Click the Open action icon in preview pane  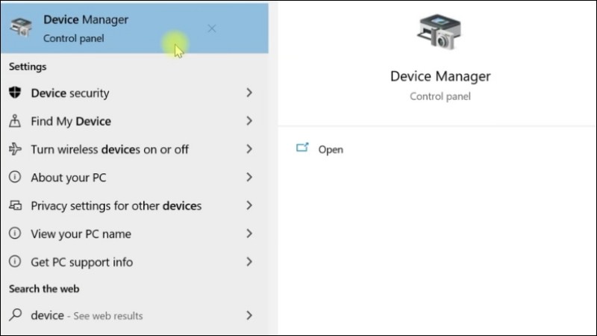[302, 148]
